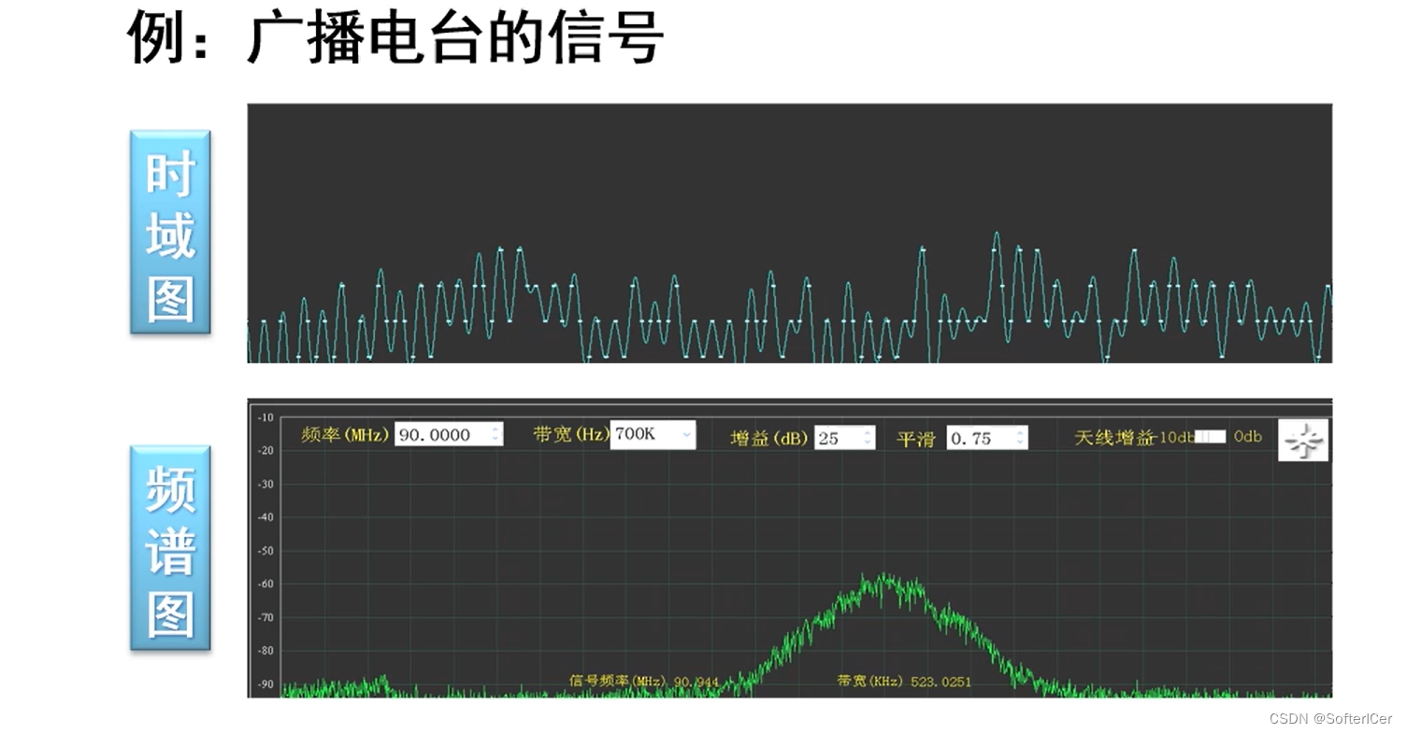Click the 天线增益 label text
1407x733 pixels.
pos(1114,438)
